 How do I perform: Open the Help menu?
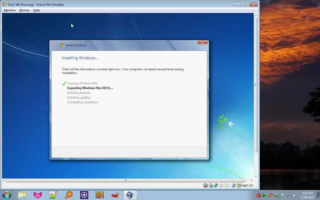click(x=36, y=10)
